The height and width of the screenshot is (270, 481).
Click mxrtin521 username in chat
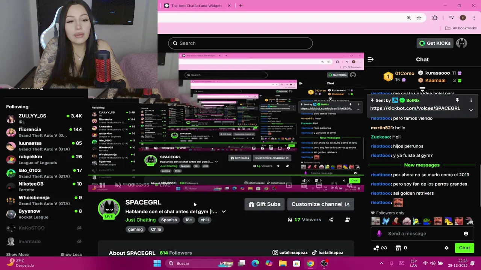(x=381, y=128)
